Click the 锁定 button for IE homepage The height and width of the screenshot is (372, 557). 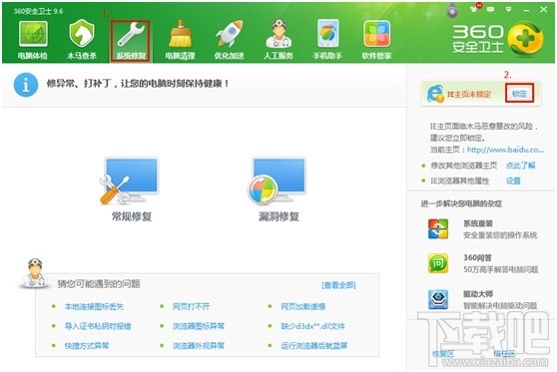point(519,94)
